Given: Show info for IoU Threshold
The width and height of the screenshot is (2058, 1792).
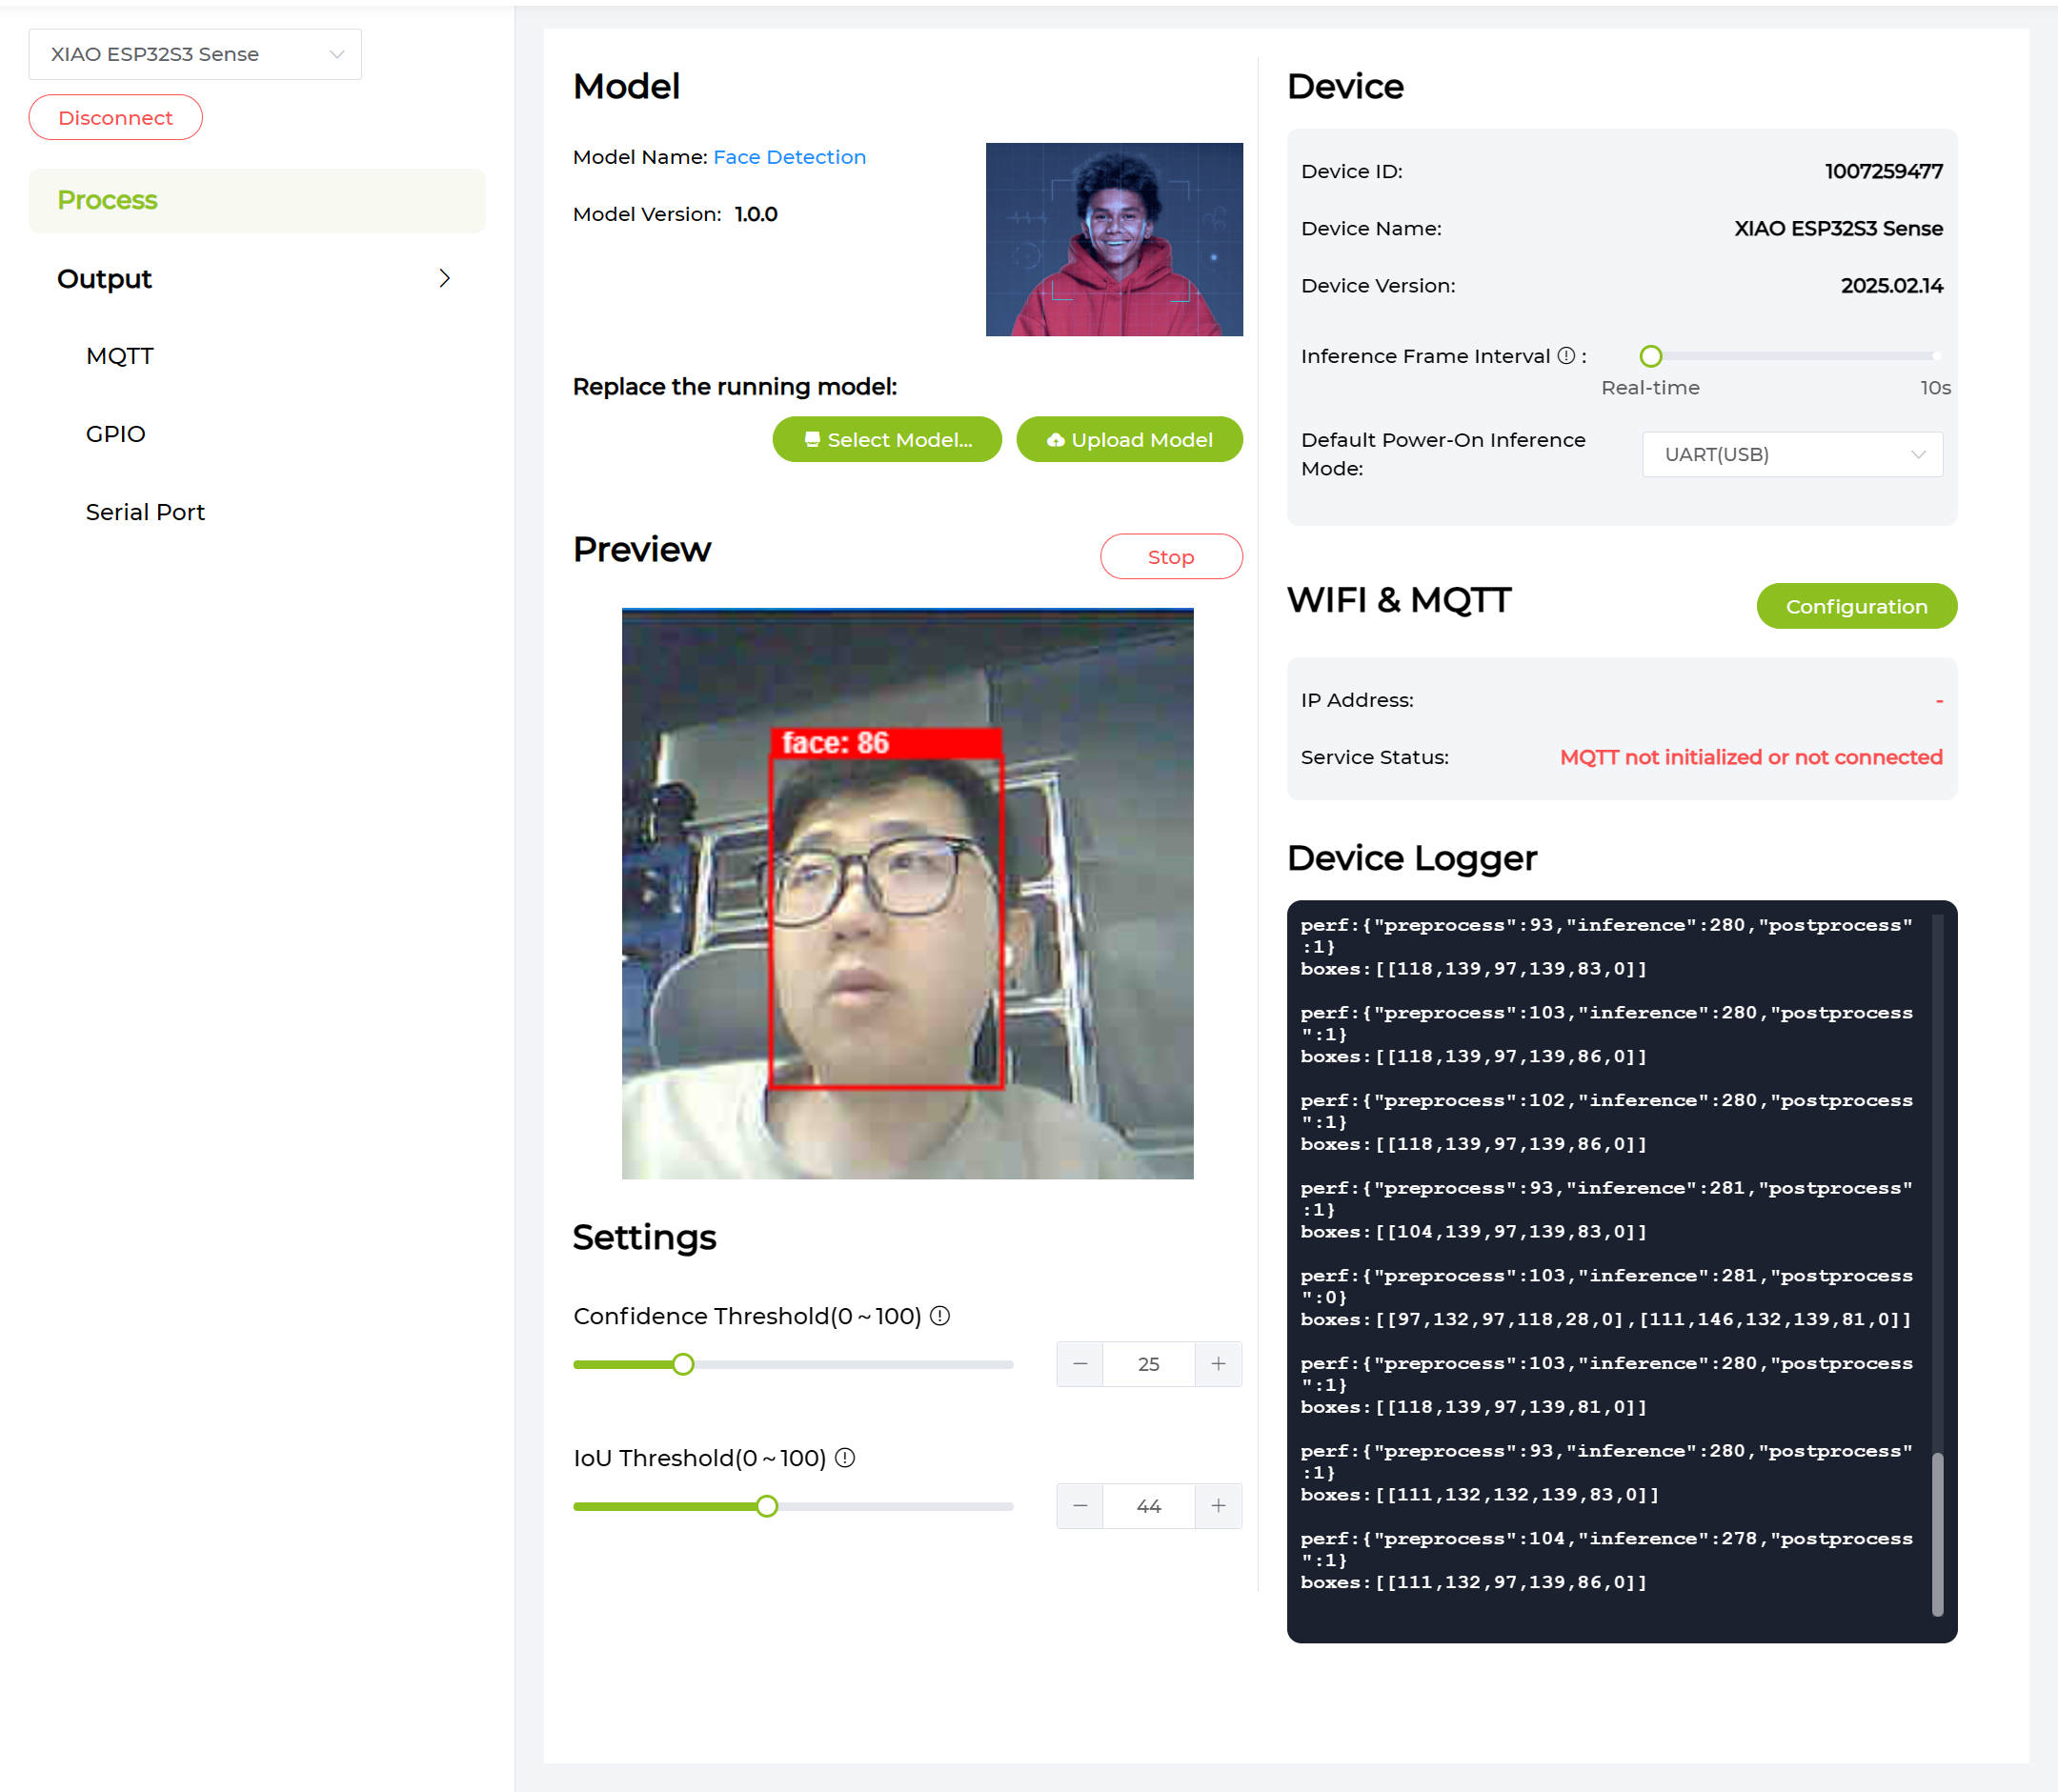Looking at the screenshot, I should point(845,1458).
